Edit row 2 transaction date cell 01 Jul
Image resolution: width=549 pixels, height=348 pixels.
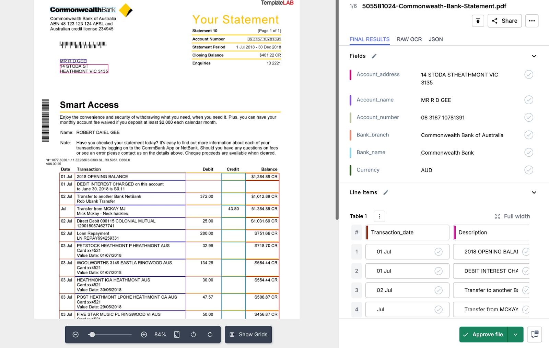tap(407, 271)
